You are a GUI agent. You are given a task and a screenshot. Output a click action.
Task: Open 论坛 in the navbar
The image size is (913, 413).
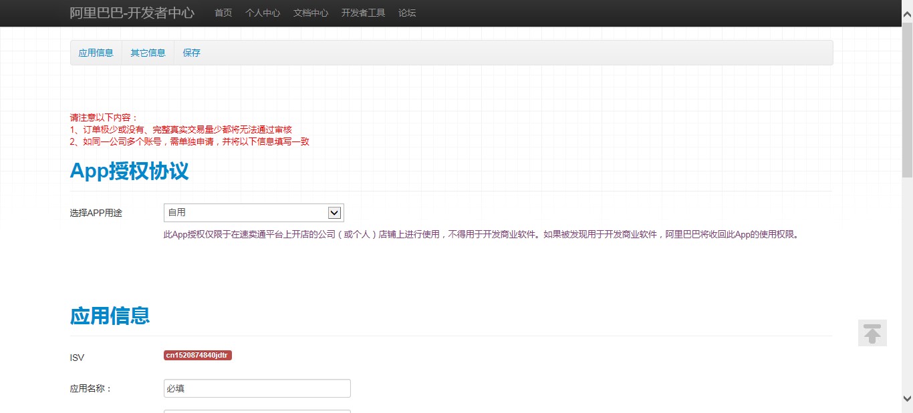click(407, 13)
